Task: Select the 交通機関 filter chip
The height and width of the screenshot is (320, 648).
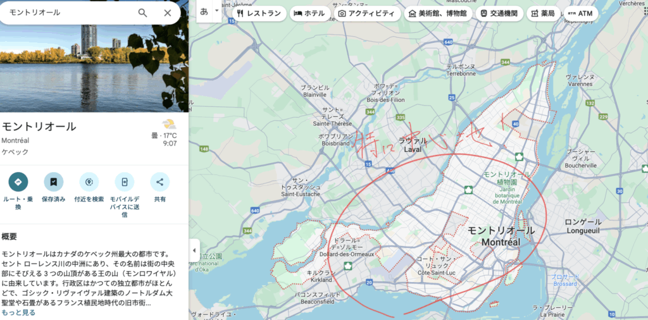Action: (499, 13)
